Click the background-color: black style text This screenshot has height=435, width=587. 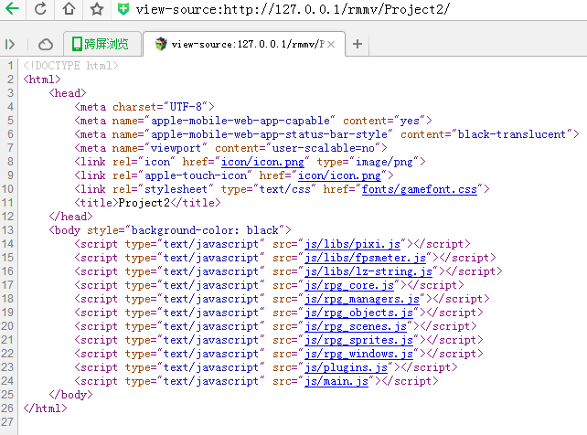coord(205,230)
